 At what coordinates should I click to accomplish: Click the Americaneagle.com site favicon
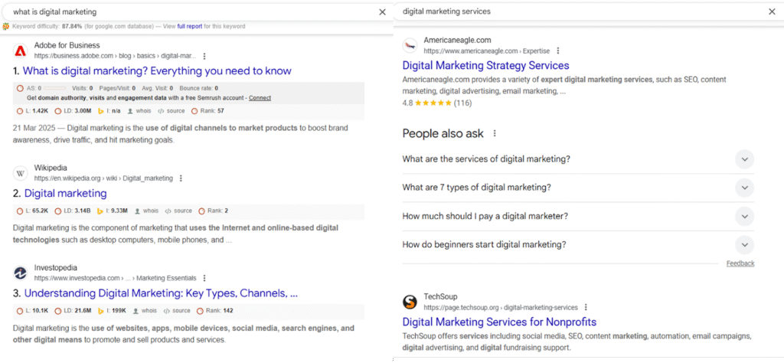click(410, 45)
